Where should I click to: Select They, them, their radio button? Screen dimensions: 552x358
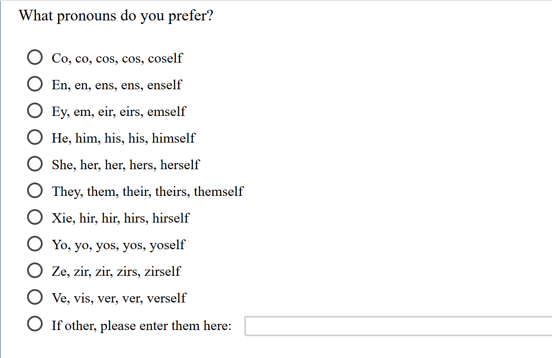(35, 191)
